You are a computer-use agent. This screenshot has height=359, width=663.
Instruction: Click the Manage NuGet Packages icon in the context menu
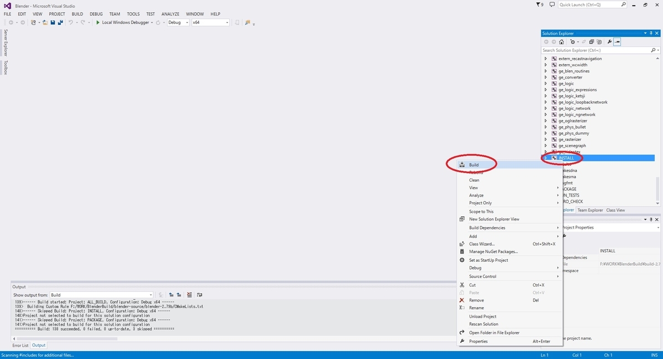(x=462, y=252)
